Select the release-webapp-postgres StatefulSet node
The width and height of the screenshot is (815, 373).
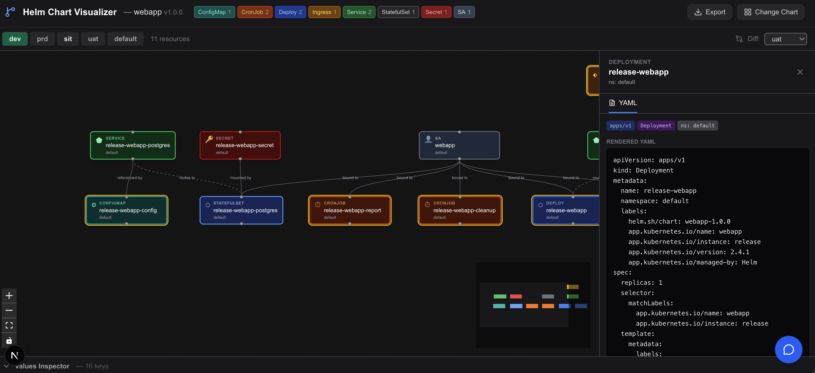241,210
